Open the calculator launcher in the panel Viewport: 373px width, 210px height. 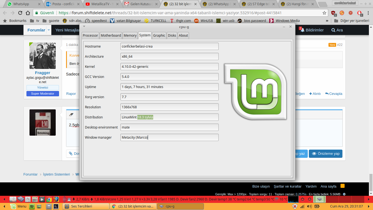(x=35, y=199)
